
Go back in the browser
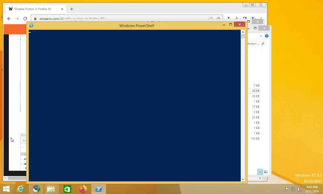tap(9, 19)
